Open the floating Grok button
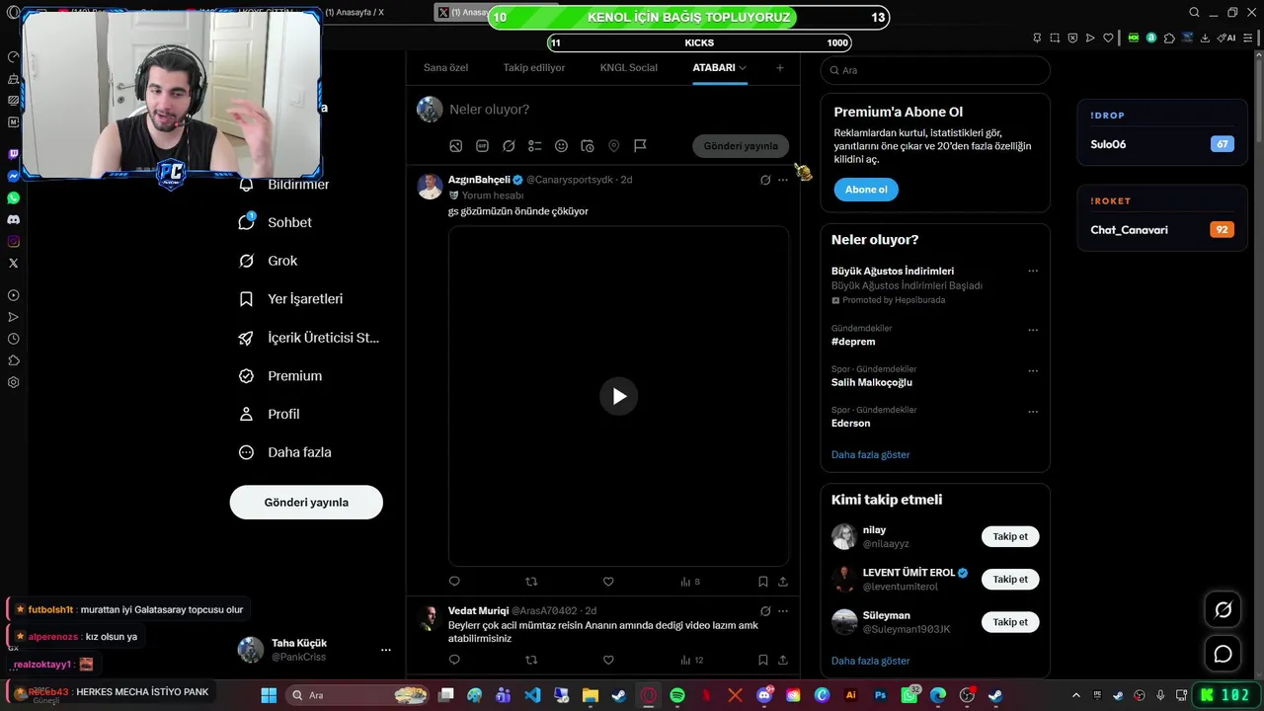The image size is (1264, 711). [1223, 610]
